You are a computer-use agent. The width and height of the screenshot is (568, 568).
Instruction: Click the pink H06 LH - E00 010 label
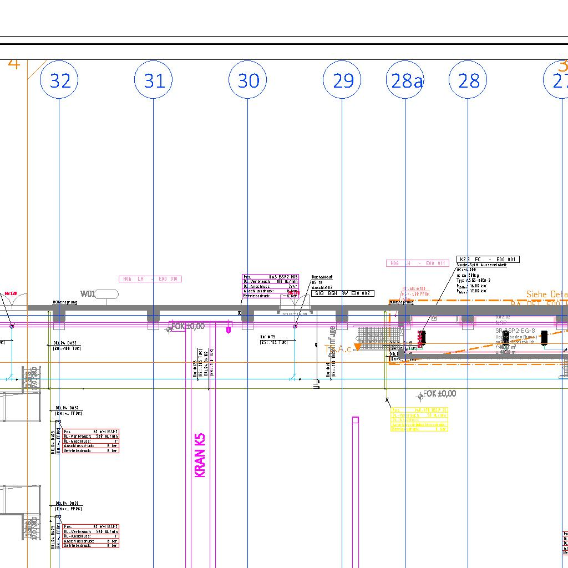(150, 279)
